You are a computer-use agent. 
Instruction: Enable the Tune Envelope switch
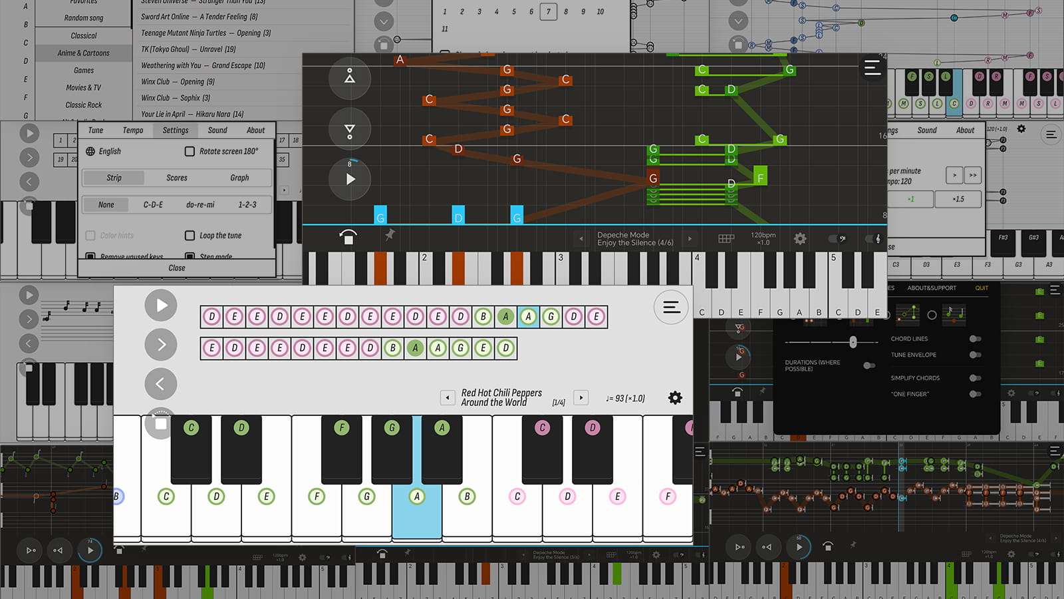tap(976, 355)
